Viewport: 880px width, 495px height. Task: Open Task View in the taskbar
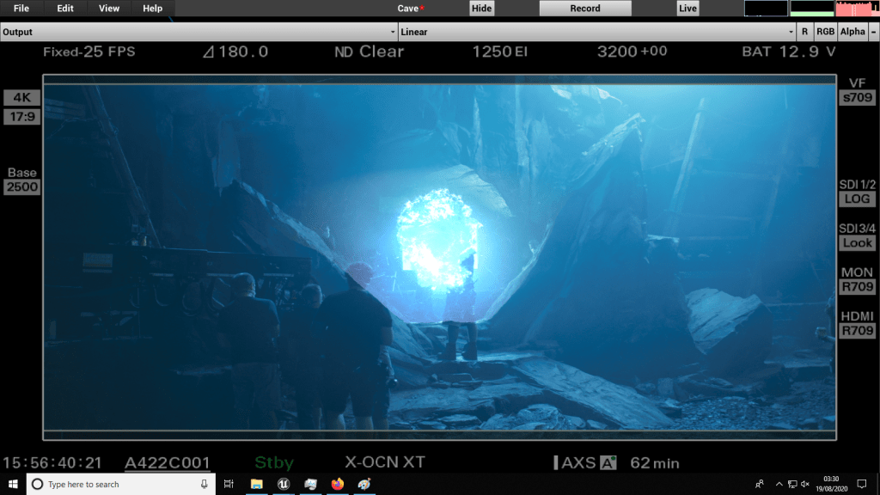pos(229,485)
